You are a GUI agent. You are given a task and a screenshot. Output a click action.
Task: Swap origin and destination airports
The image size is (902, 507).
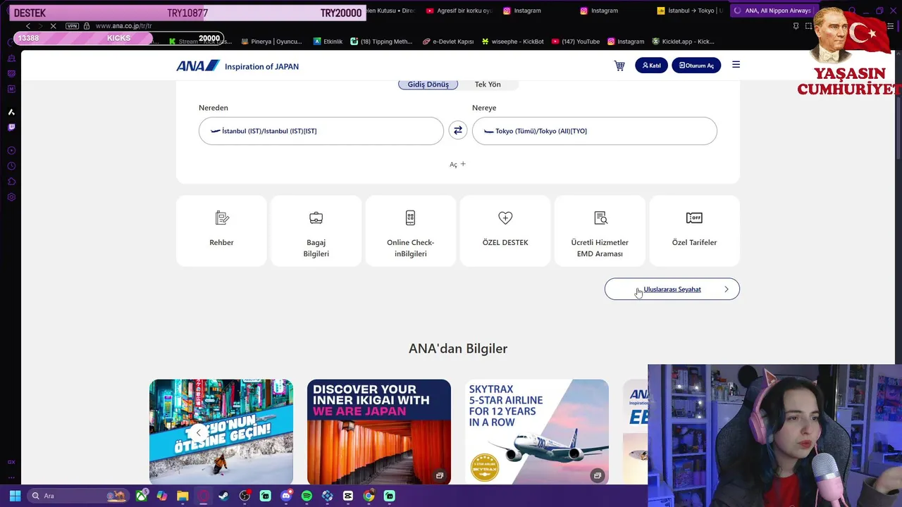pos(458,130)
